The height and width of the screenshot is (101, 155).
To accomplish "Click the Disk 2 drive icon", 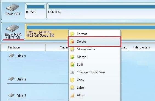I will tap(11, 79).
